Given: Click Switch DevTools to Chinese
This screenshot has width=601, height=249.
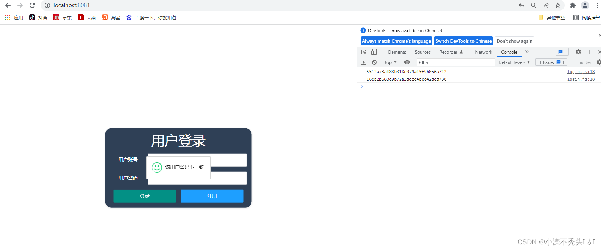Looking at the screenshot, I should [x=463, y=41].
